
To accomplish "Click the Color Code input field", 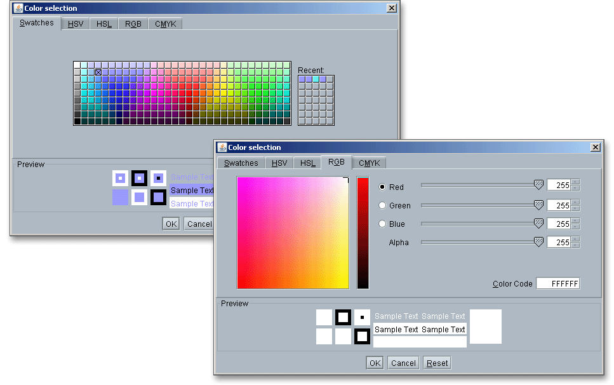I will (557, 283).
